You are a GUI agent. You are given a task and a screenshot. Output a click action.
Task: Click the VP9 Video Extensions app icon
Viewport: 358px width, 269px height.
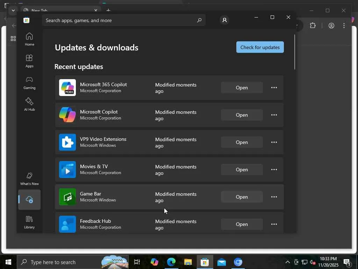pos(67,142)
